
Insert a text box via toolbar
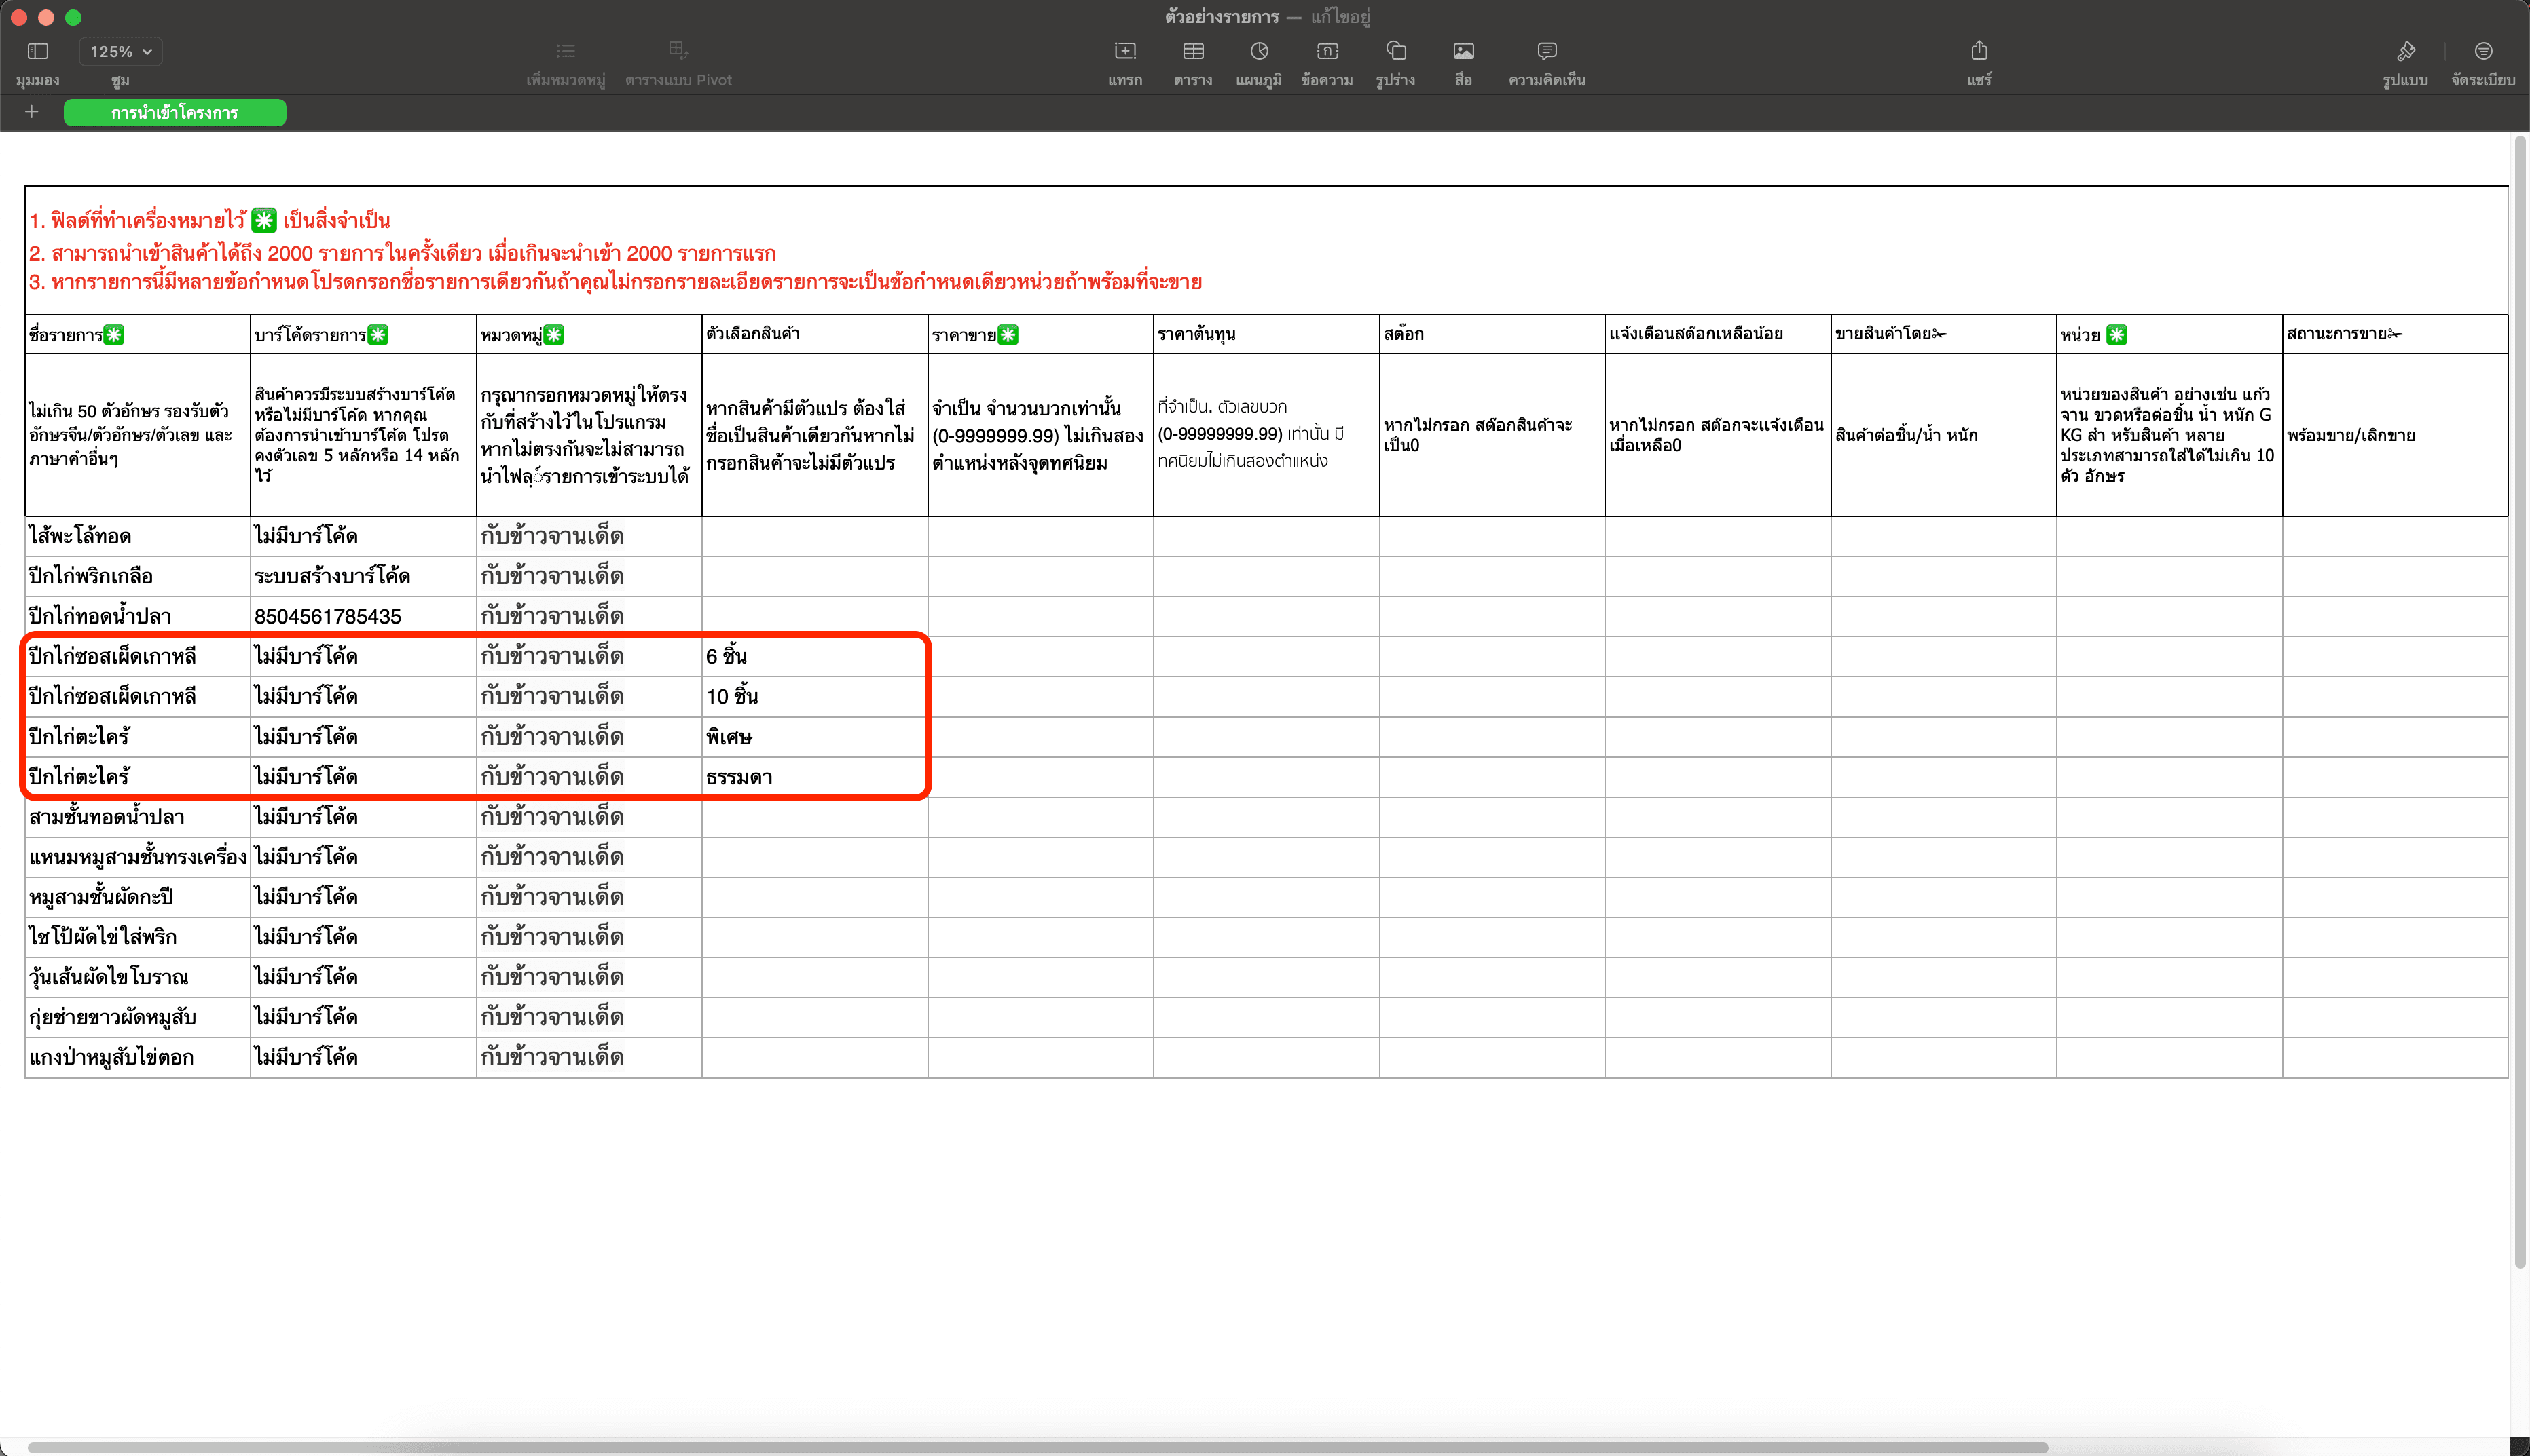point(1327,51)
